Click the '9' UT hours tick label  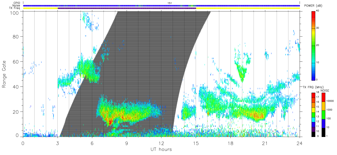point(127,143)
